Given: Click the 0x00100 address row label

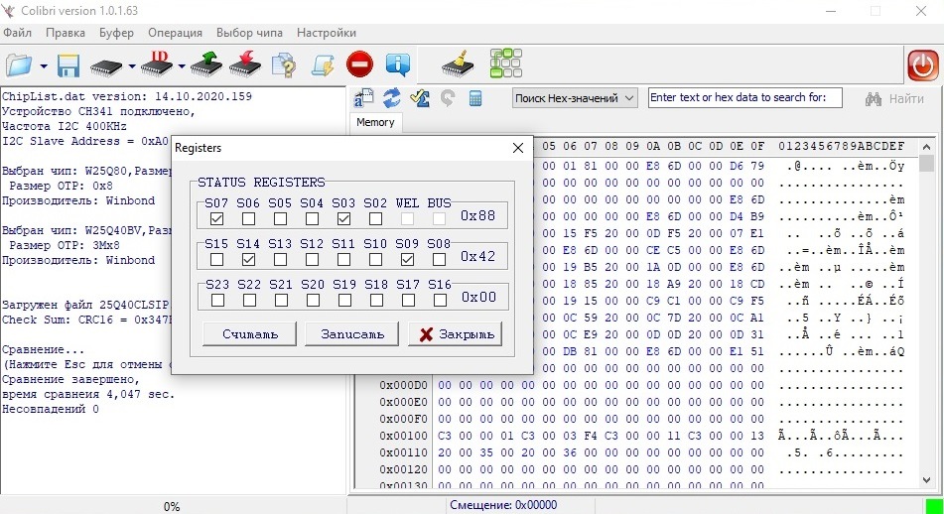Looking at the screenshot, I should [x=403, y=436].
